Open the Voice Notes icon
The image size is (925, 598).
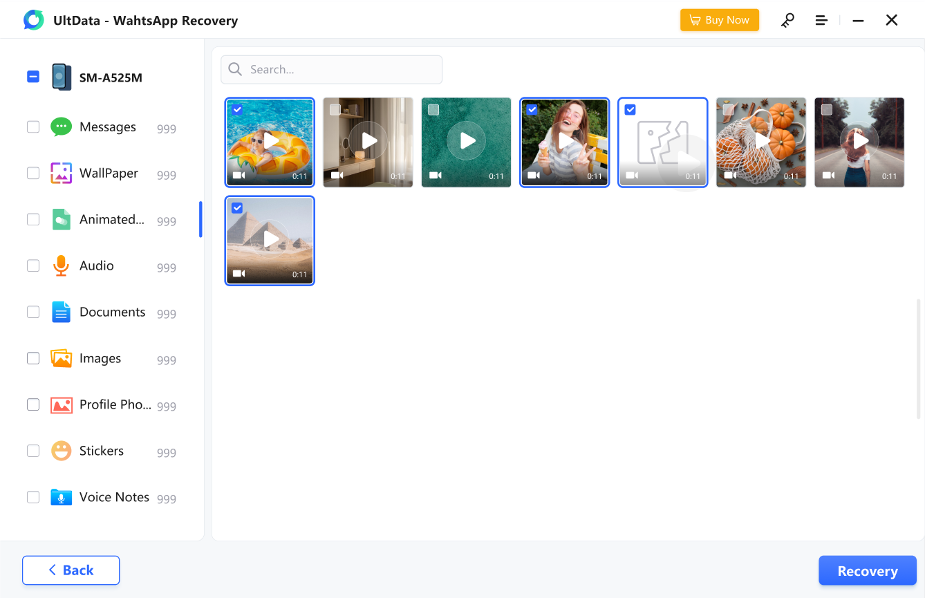click(61, 496)
